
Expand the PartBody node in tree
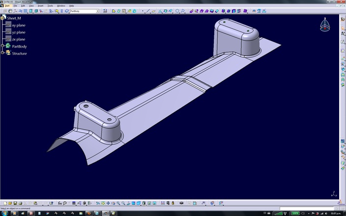click(x=2, y=46)
